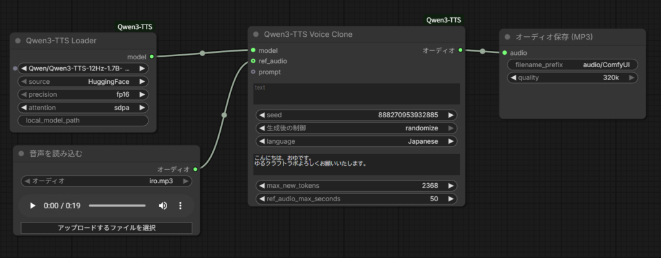Click アップロードするファイルを選択 upload button
661x258 pixels.
pyautogui.click(x=107, y=228)
